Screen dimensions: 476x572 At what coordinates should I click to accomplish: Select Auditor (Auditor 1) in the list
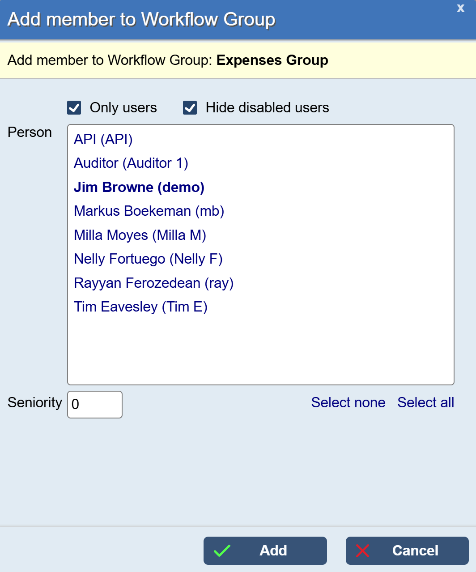tap(131, 163)
